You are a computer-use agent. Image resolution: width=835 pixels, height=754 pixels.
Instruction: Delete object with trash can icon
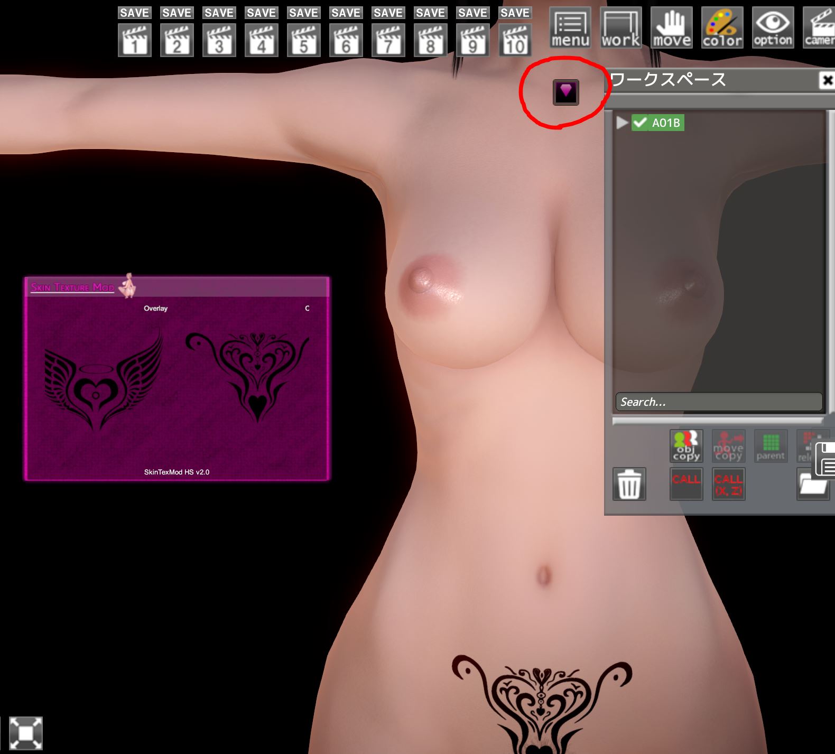pyautogui.click(x=629, y=483)
